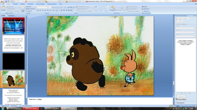Switch to the Структура outline tab
The height and width of the screenshot is (110, 197).
coord(11,16)
